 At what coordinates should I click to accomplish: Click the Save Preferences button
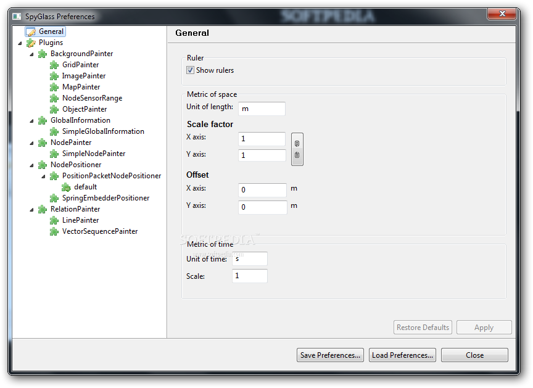pyautogui.click(x=330, y=355)
